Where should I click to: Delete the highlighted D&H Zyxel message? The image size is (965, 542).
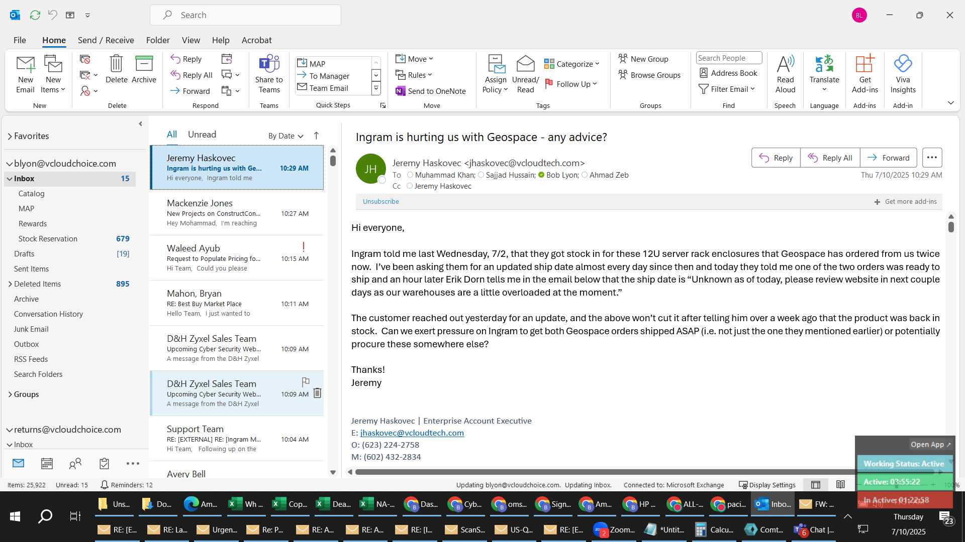[317, 393]
